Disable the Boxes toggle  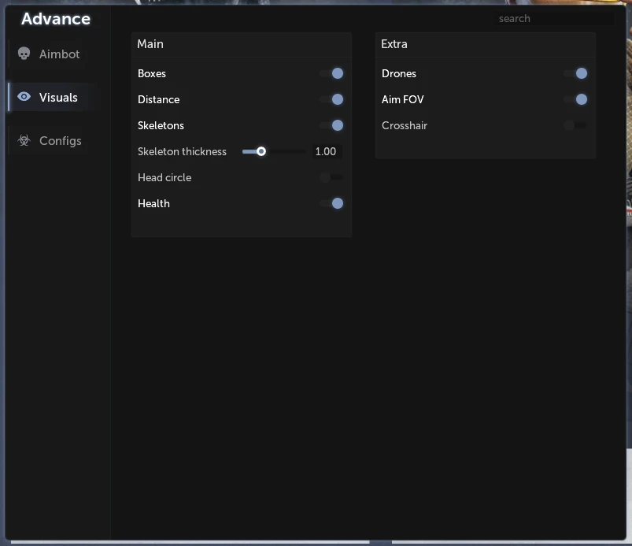tap(331, 73)
